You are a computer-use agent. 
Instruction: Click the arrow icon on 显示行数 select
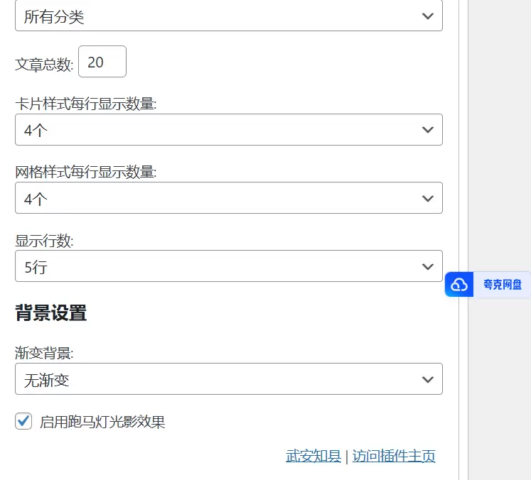pos(427,266)
